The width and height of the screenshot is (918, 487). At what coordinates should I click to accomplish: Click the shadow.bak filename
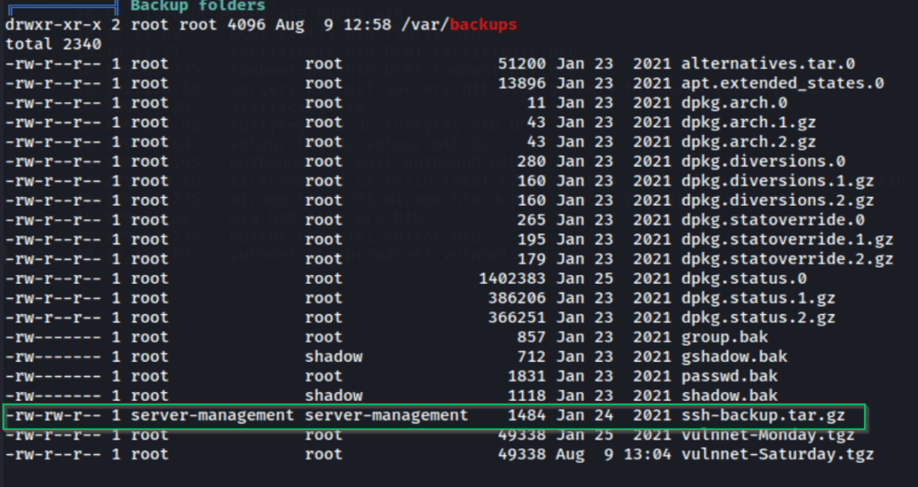click(730, 396)
